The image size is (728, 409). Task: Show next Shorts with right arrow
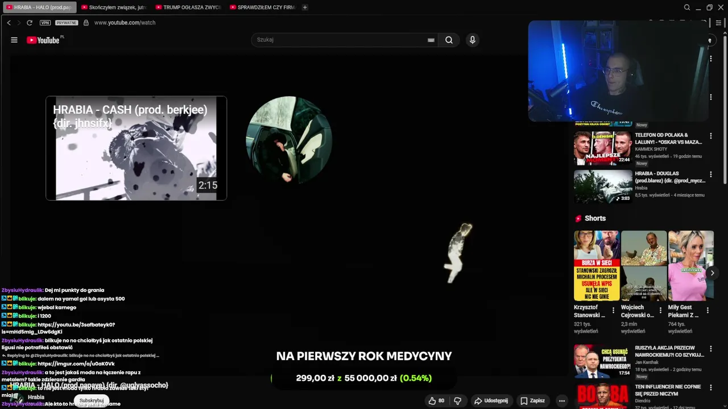pos(712,273)
